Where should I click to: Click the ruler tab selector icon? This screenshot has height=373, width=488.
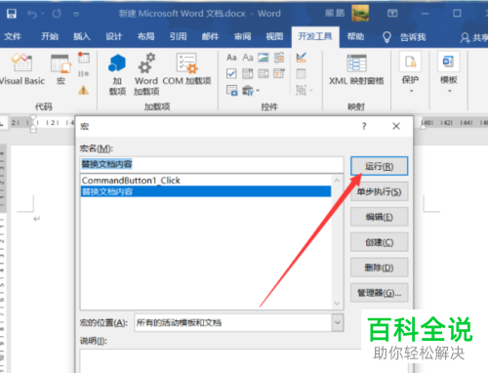(3, 123)
